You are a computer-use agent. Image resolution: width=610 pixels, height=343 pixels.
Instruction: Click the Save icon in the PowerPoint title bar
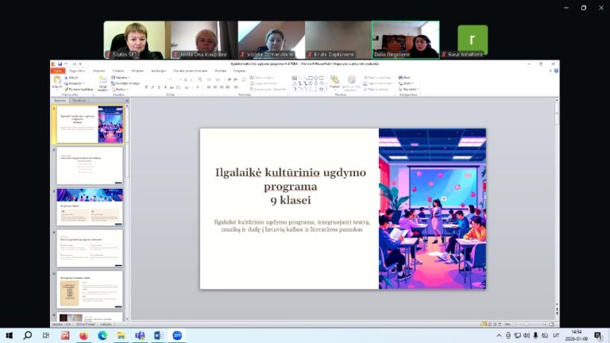(60, 64)
